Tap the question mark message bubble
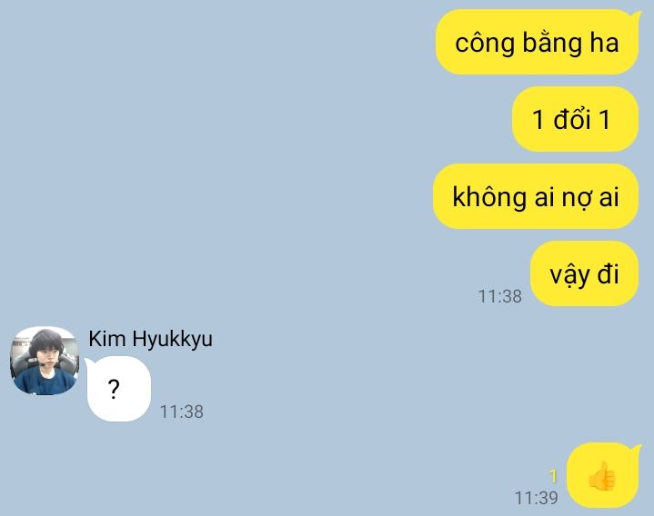654x516 pixels. pos(118,389)
